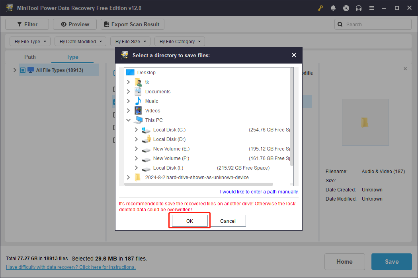Expand the 2024-8-2 hard-drive folder
Viewport: 418px width, 278px height.
(x=128, y=178)
